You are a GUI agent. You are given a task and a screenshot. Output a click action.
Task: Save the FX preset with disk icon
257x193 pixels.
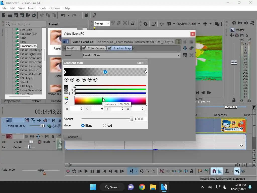[x=185, y=55]
